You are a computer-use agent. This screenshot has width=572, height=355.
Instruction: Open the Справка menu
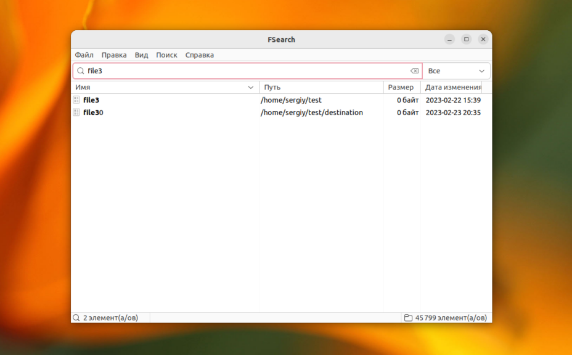(x=200, y=55)
